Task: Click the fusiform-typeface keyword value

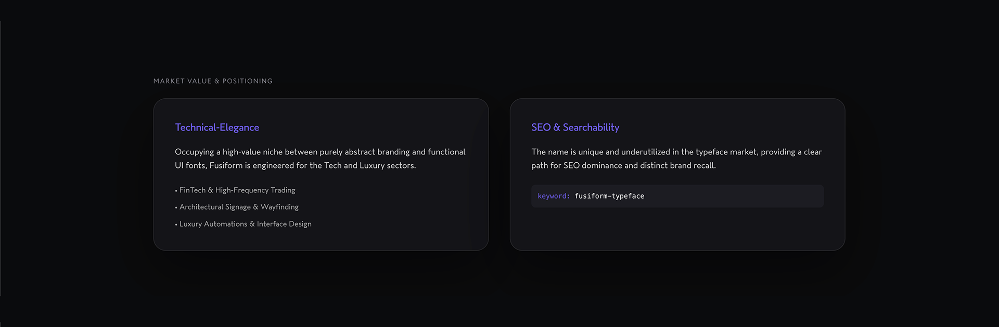Action: (x=609, y=196)
